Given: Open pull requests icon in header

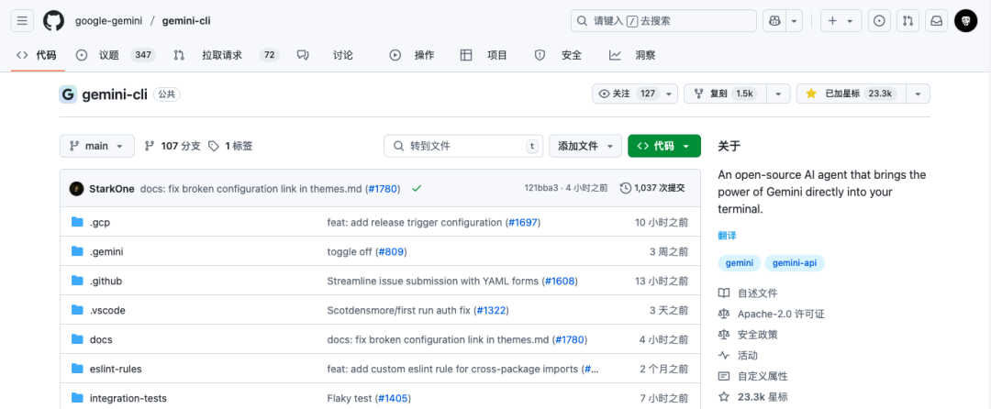Looking at the screenshot, I should point(907,21).
